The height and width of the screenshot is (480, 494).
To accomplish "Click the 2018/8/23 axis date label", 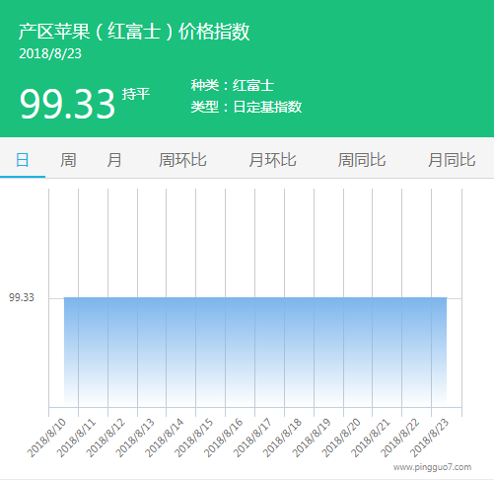I will (430, 439).
